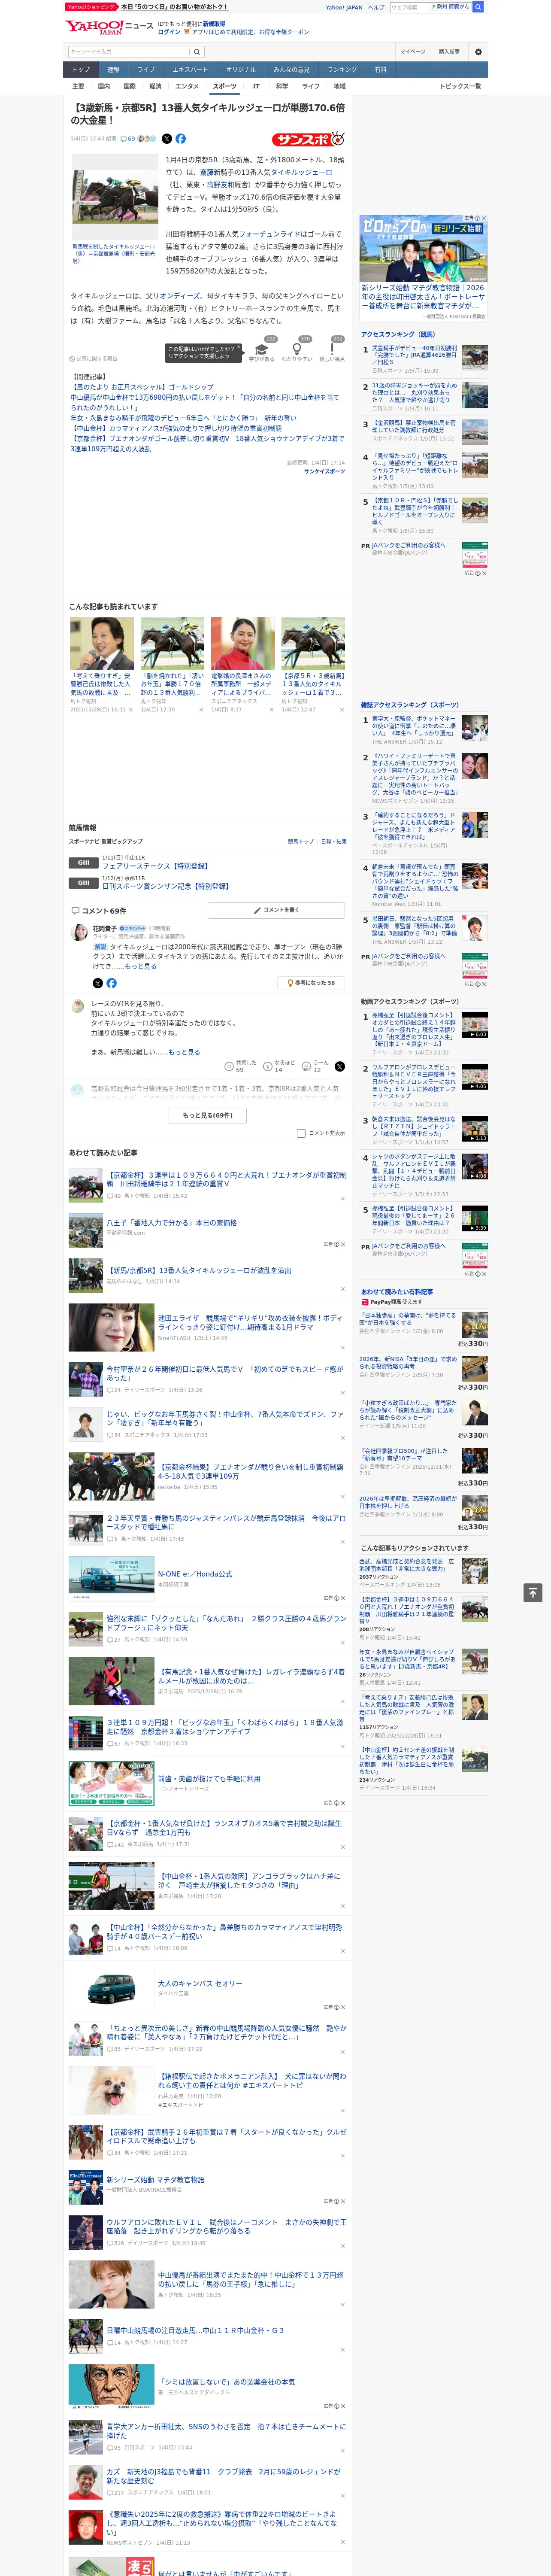Image resolution: width=551 pixels, height=2576 pixels.
Task: Open the main article race photo
Action: click(115, 196)
